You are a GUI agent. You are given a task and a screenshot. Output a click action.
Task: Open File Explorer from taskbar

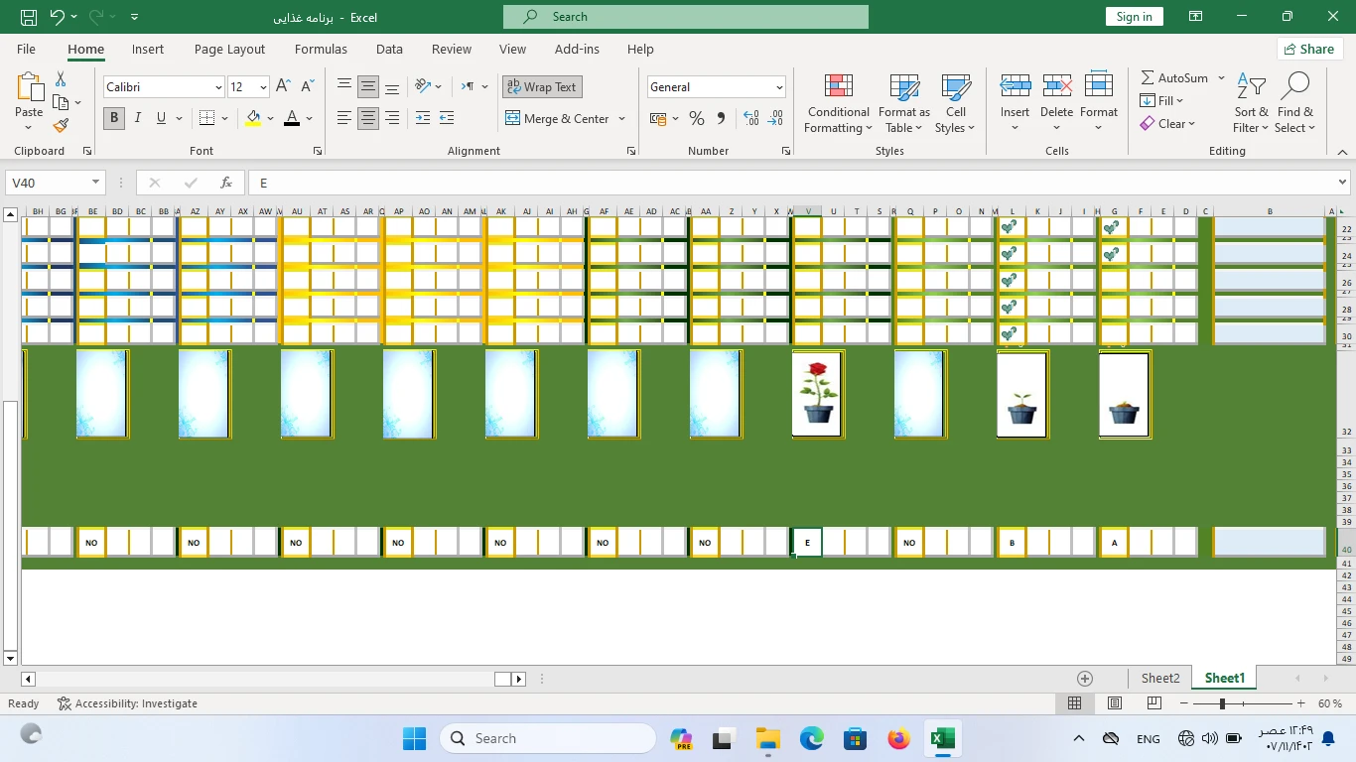(767, 738)
